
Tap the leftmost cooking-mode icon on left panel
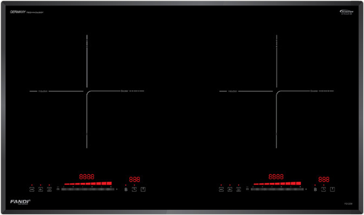pos(32,189)
